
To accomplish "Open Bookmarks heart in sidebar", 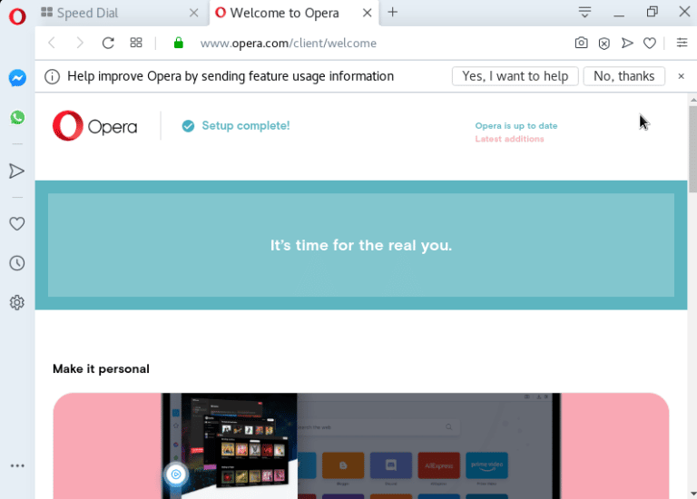I will tap(17, 223).
